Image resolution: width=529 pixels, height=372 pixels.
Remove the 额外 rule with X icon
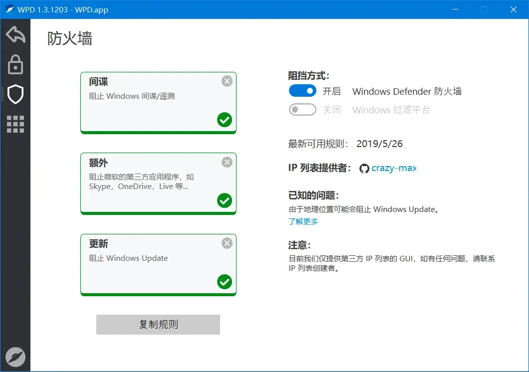pos(227,162)
